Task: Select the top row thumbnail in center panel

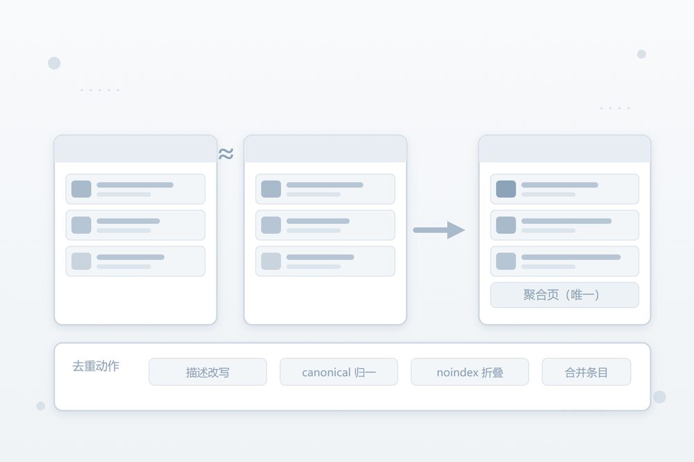Action: [x=271, y=189]
